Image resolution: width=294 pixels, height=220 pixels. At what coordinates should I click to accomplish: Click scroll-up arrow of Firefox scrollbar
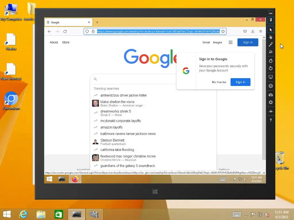pyautogui.click(x=264, y=38)
